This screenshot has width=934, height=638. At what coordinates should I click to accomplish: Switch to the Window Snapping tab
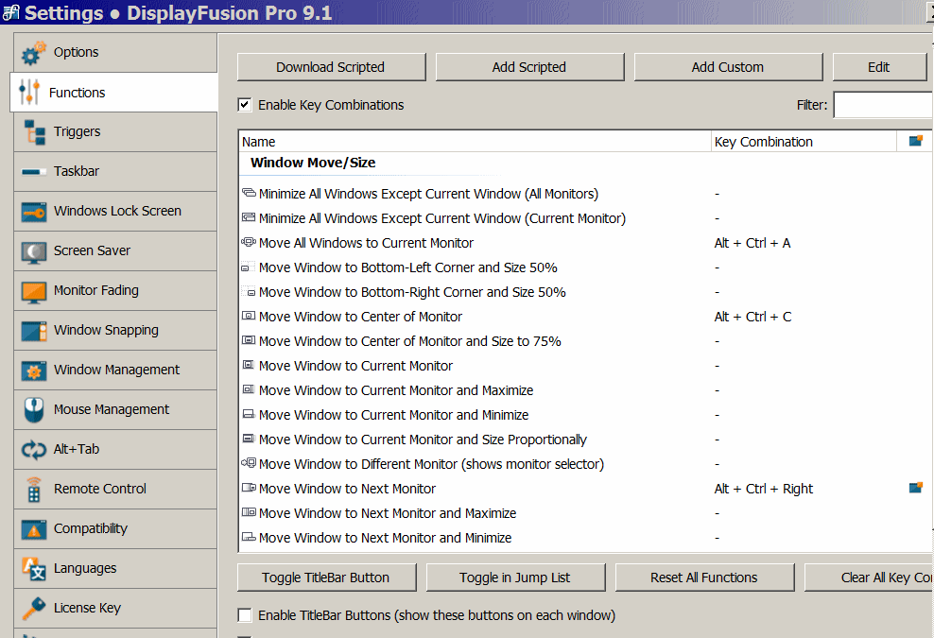point(106,330)
